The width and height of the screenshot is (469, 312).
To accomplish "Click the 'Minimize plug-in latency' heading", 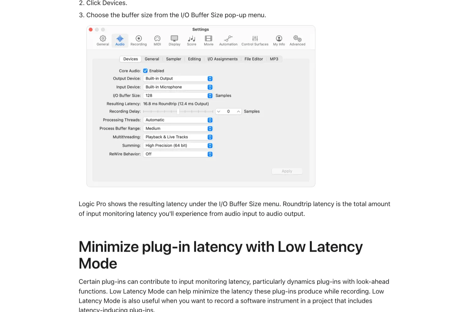I will click(220, 255).
